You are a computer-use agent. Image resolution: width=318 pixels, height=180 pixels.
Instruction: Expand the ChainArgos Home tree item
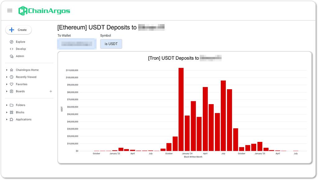coord(7,70)
